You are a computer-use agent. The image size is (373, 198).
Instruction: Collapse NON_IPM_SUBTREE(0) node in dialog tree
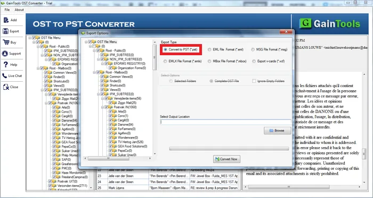pos(98,59)
